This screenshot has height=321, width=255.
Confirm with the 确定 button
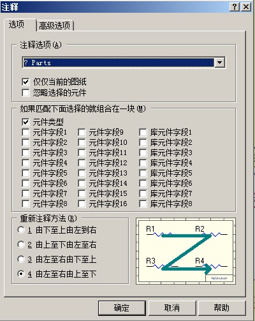click(122, 308)
